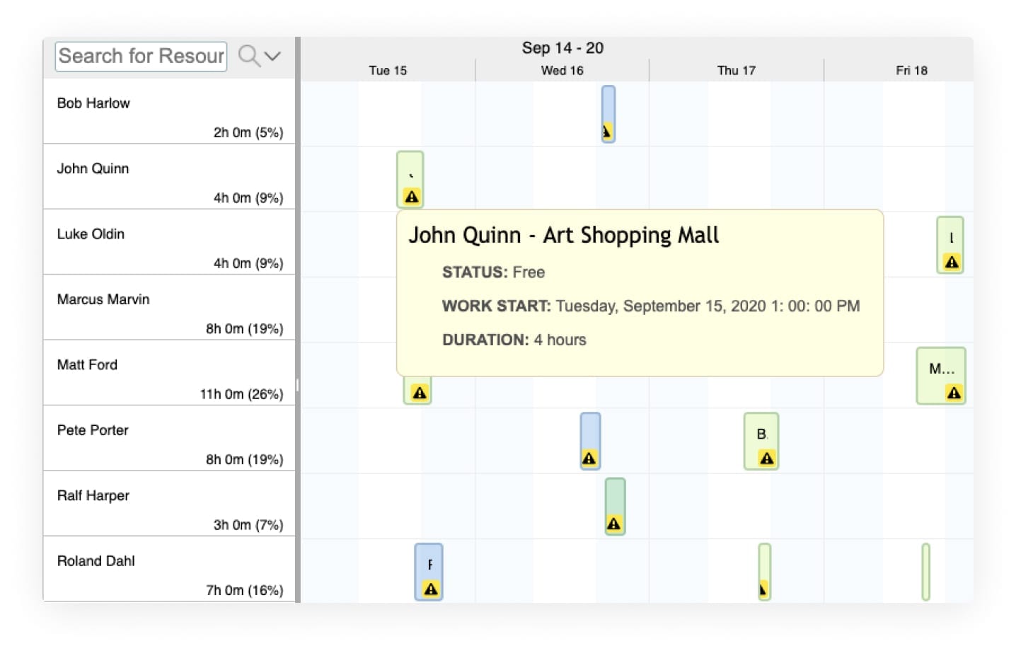
Task: Select Roland Dahl's narrow Friday booking bar
Action: tap(925, 572)
